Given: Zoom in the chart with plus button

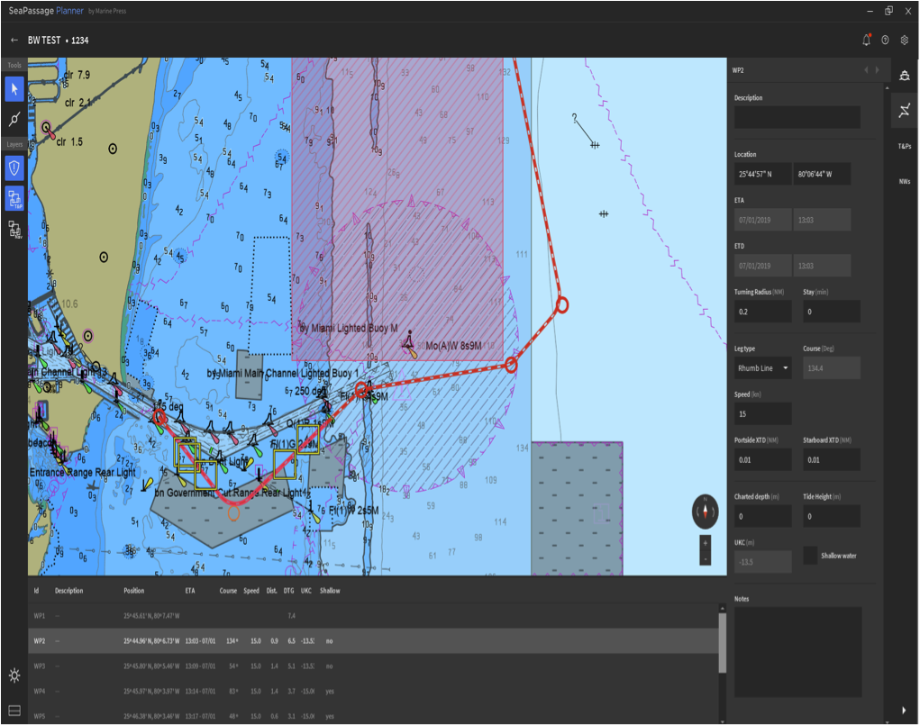Looking at the screenshot, I should tap(706, 543).
